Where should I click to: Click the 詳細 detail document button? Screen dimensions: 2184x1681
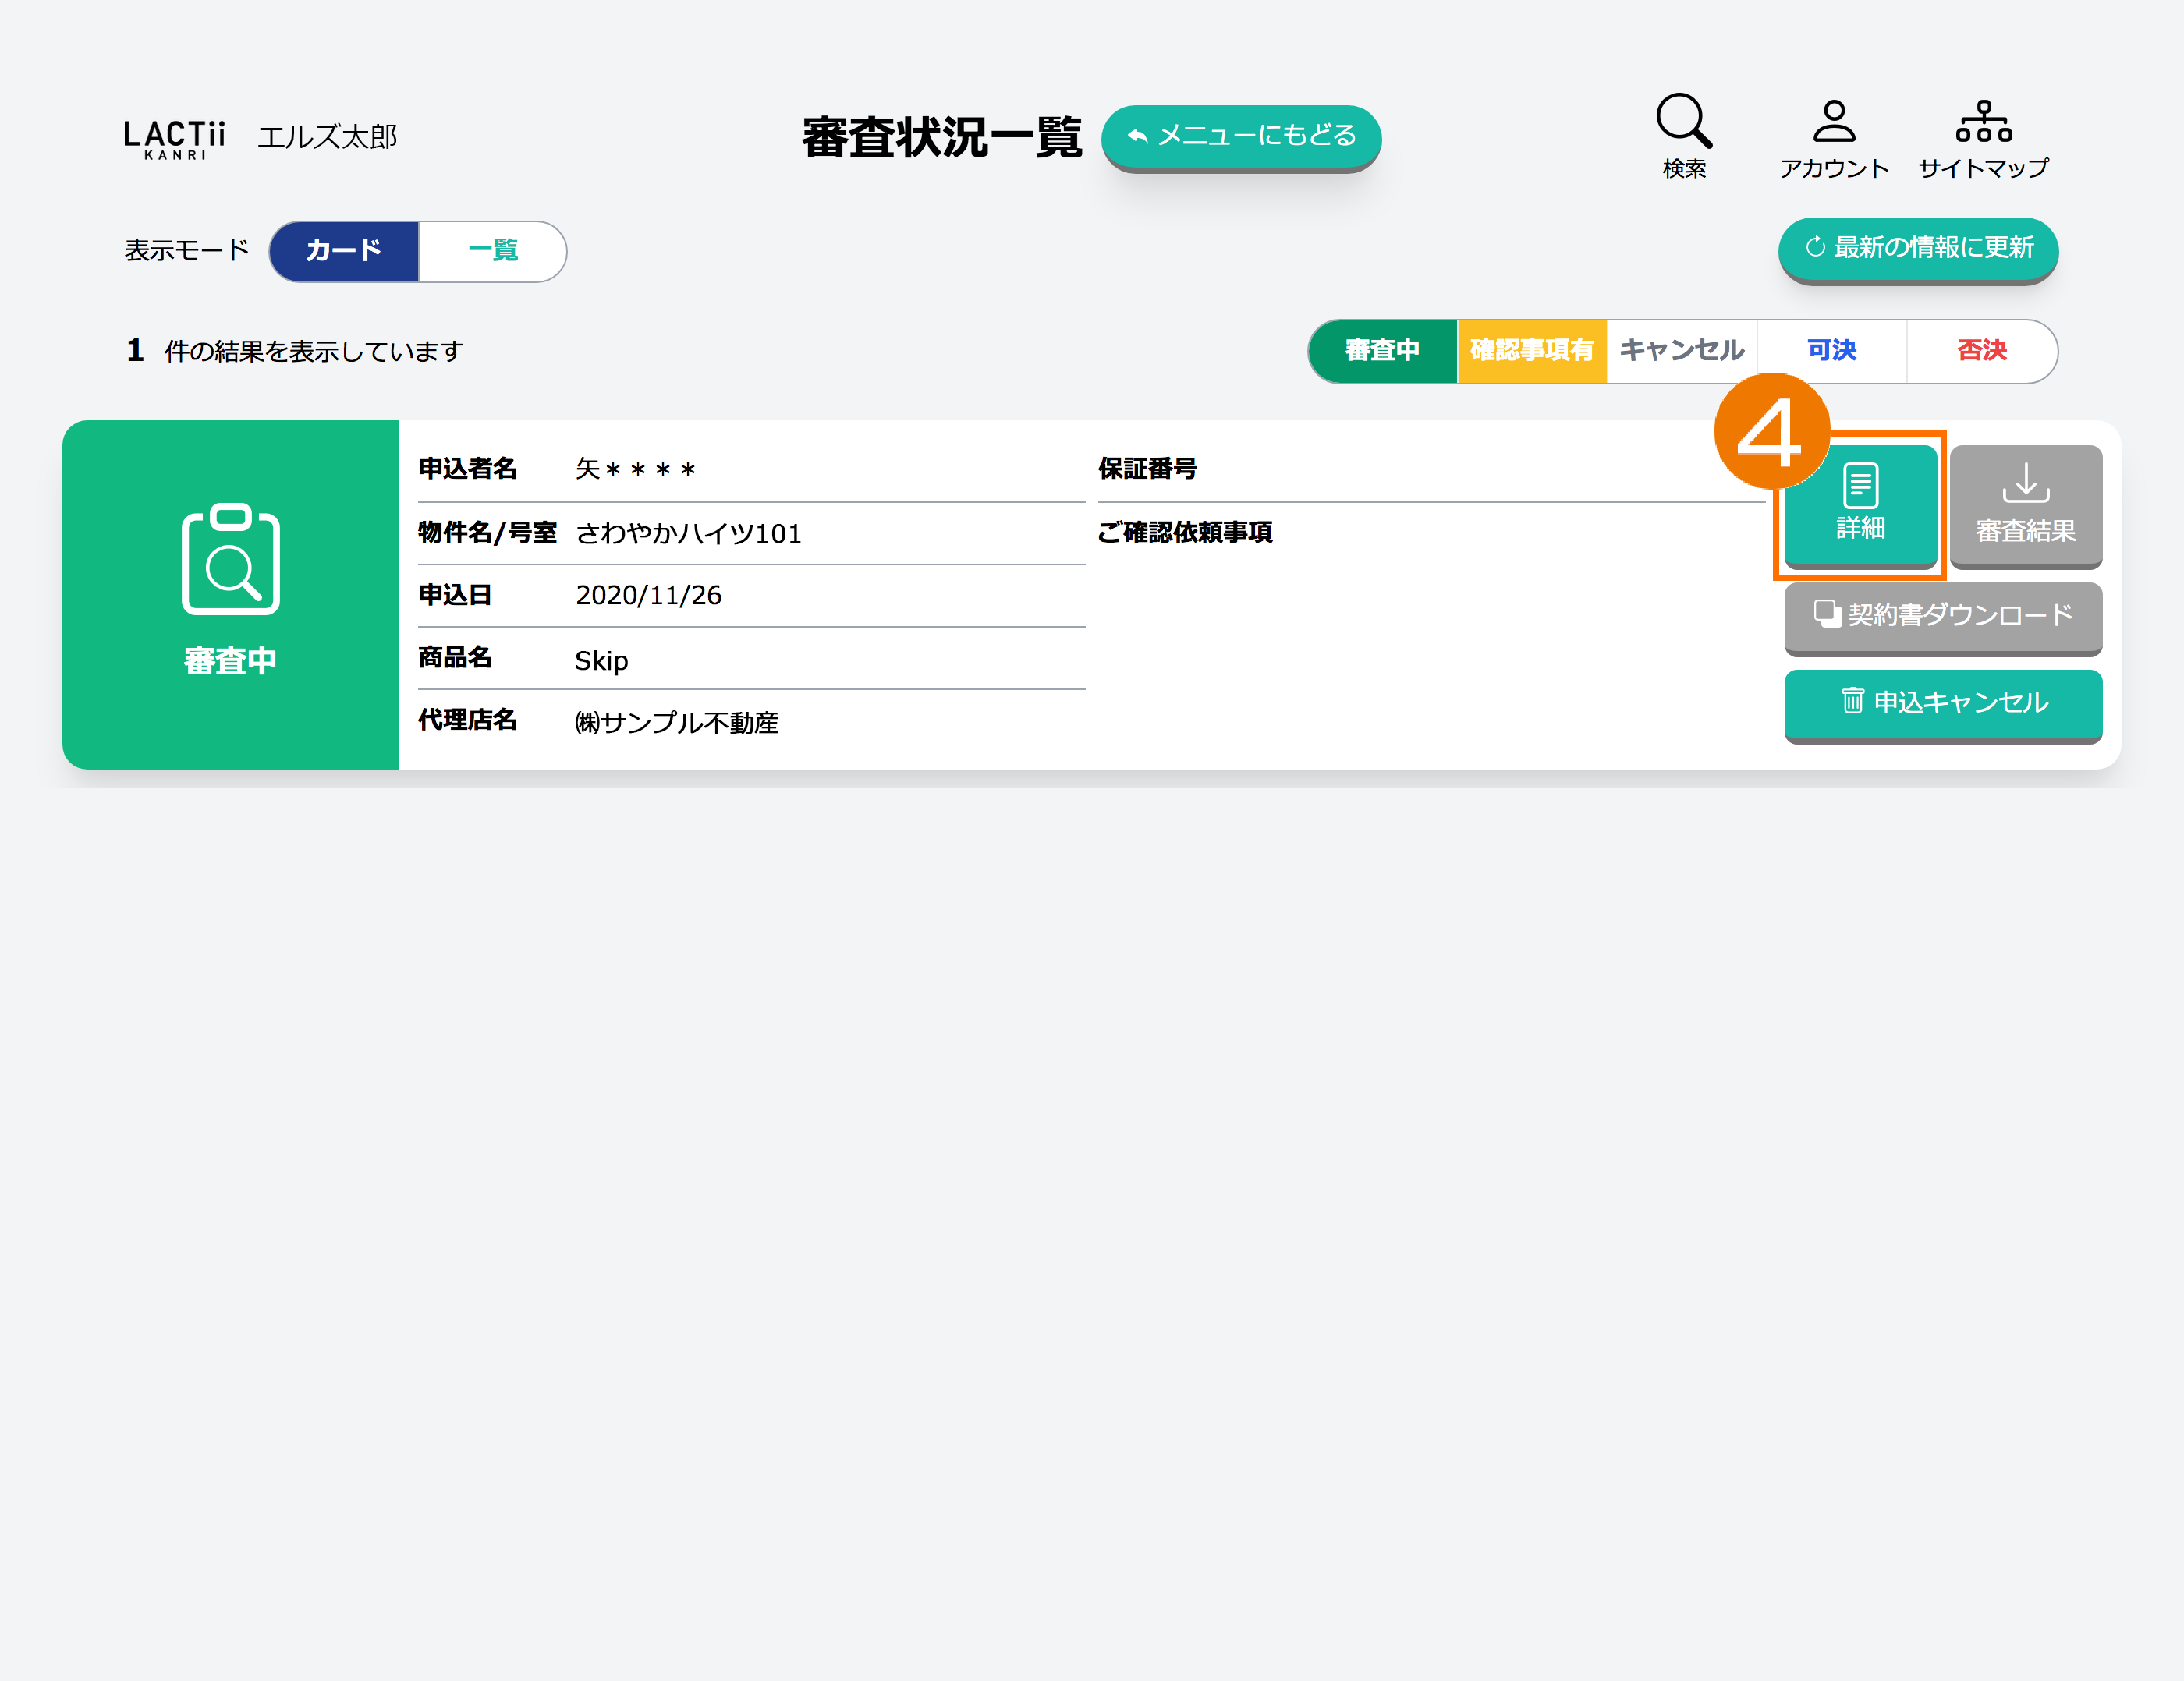pyautogui.click(x=1860, y=504)
